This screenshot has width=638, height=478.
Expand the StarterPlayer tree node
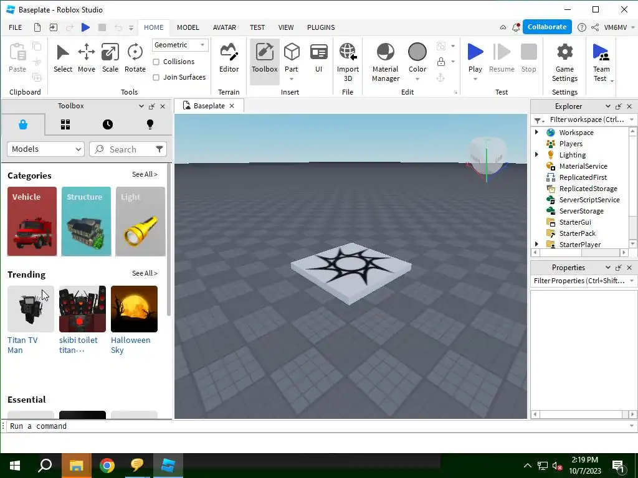click(536, 244)
